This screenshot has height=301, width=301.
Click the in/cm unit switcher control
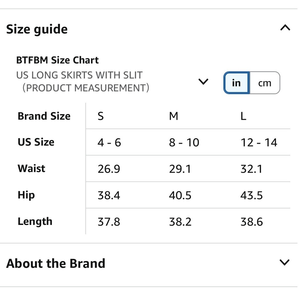[251, 83]
